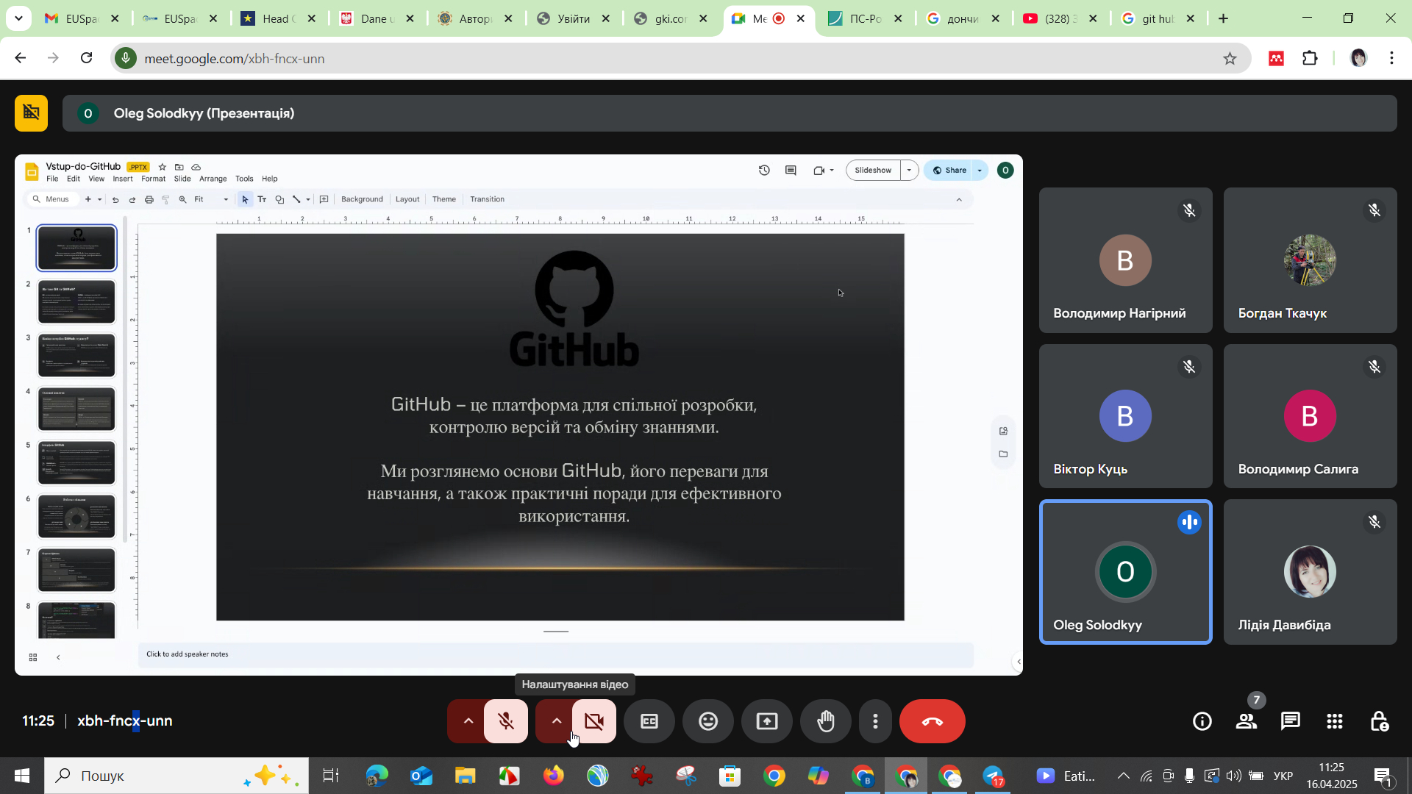Viewport: 1412px width, 794px height.
Task: Select slide 6 thumbnail in filmstrip
Action: (76, 516)
